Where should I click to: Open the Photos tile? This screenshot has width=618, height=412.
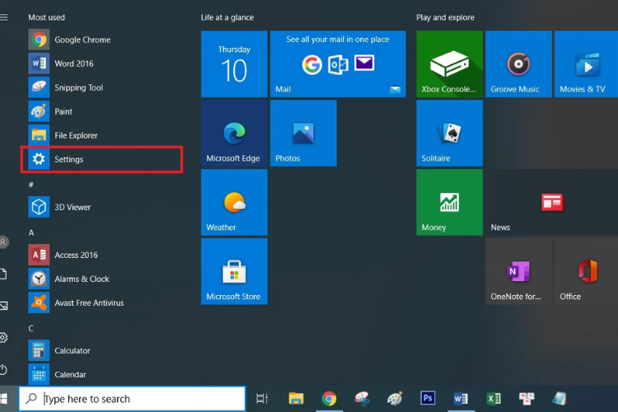pyautogui.click(x=303, y=133)
